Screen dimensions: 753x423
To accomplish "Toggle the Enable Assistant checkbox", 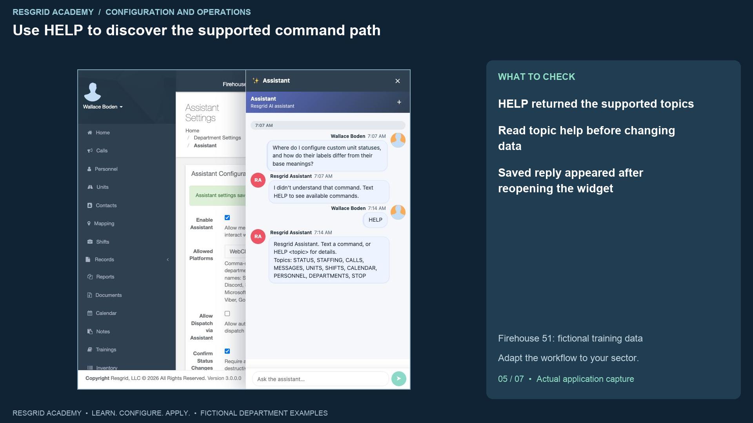I will click(227, 218).
